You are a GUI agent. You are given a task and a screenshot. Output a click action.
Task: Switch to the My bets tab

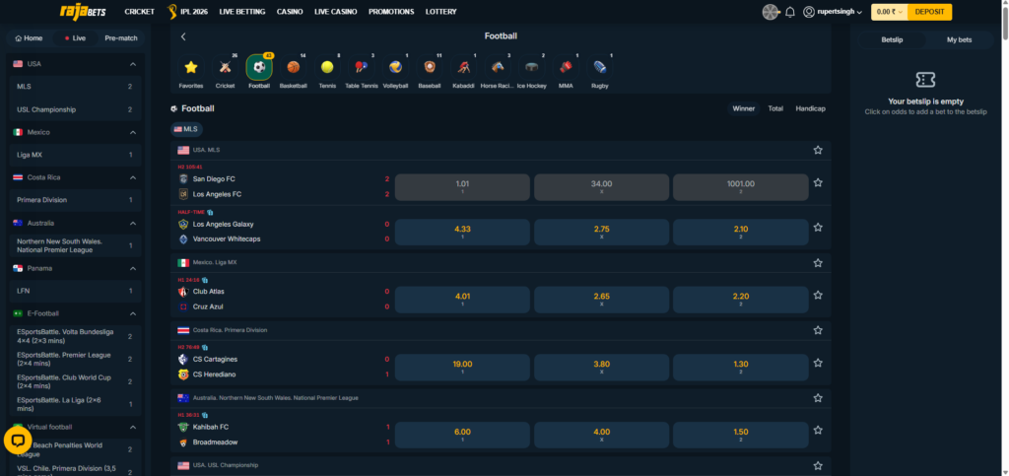(959, 39)
